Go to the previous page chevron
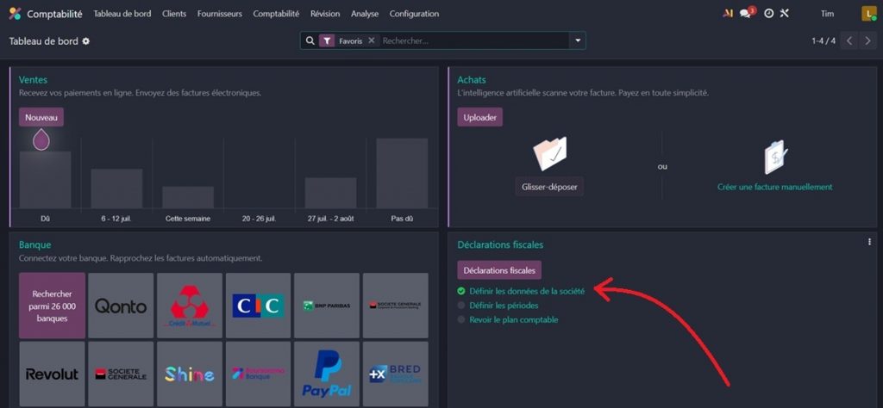 [849, 40]
